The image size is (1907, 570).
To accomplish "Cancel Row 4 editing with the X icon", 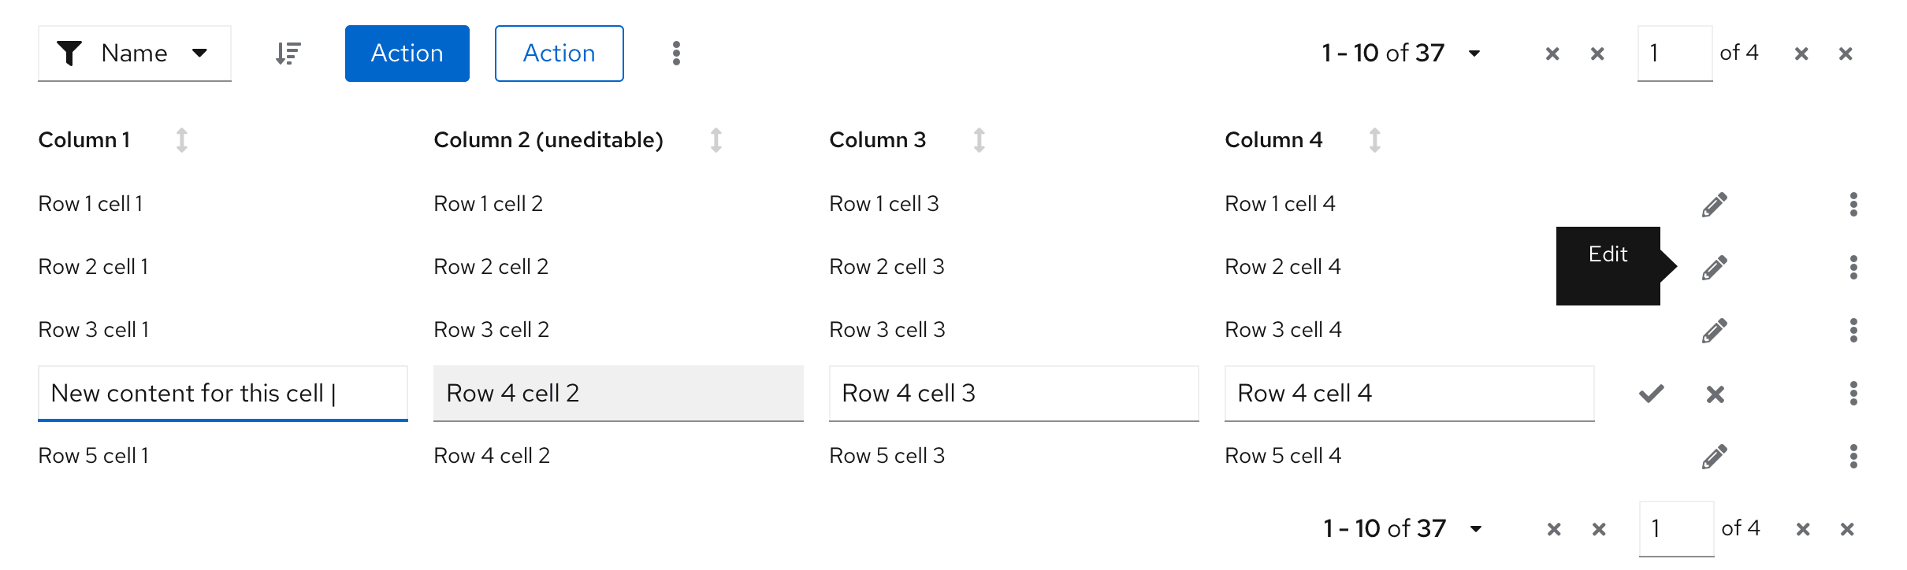I will point(1716,394).
